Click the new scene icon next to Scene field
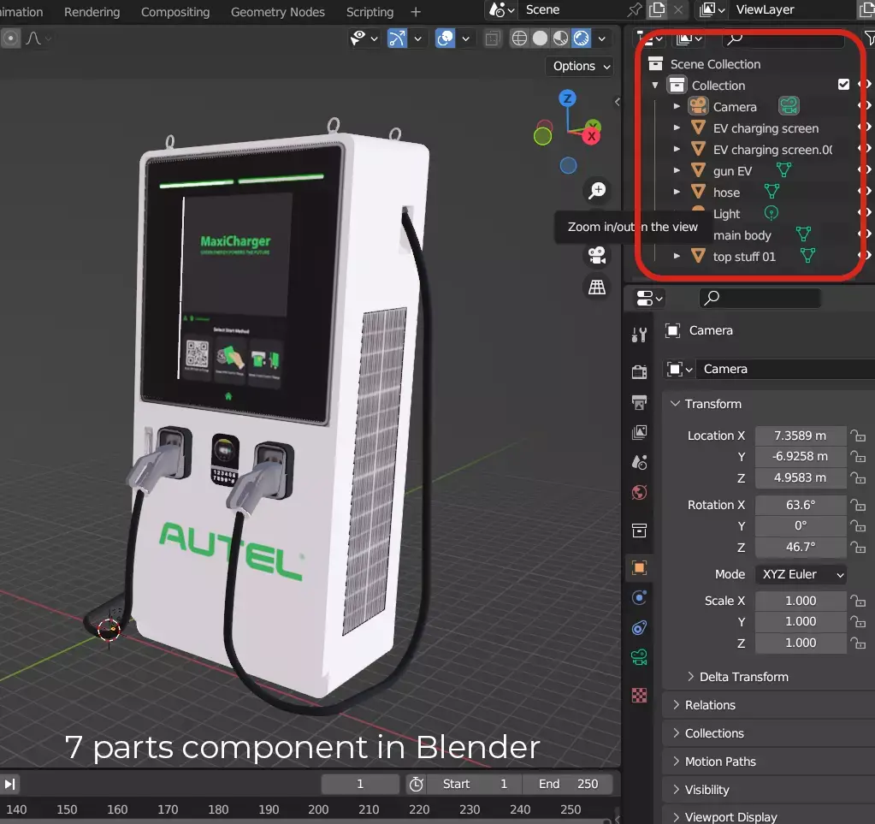The width and height of the screenshot is (875, 824). (x=657, y=9)
